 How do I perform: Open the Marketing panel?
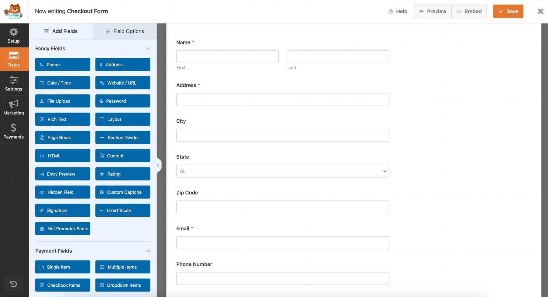[x=13, y=107]
